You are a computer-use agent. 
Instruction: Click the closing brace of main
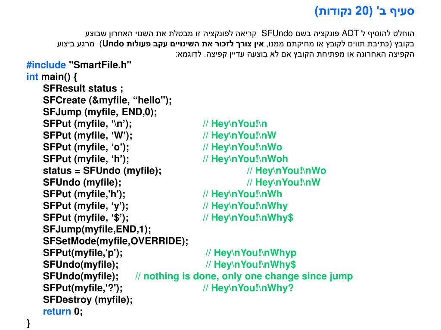click(x=28, y=323)
